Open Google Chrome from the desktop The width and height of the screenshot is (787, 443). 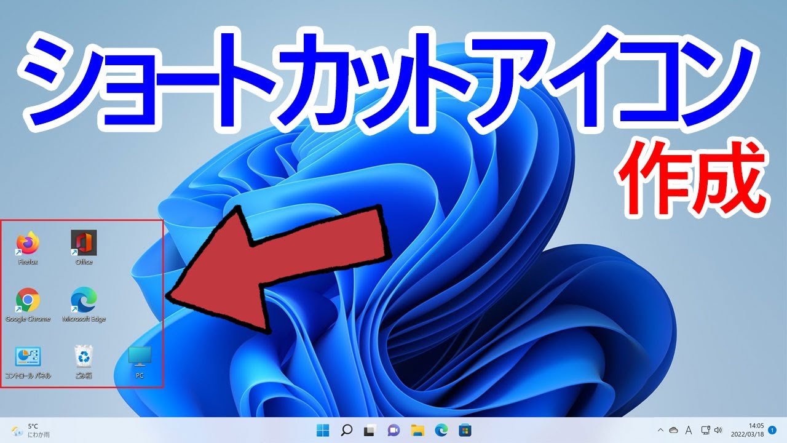(x=27, y=301)
